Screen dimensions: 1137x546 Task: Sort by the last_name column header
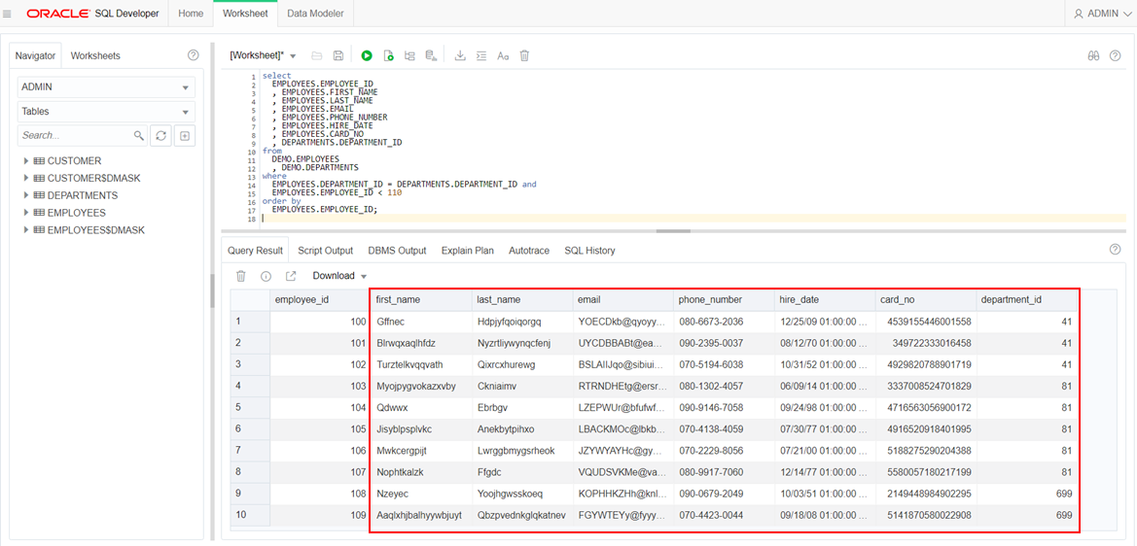(x=521, y=300)
